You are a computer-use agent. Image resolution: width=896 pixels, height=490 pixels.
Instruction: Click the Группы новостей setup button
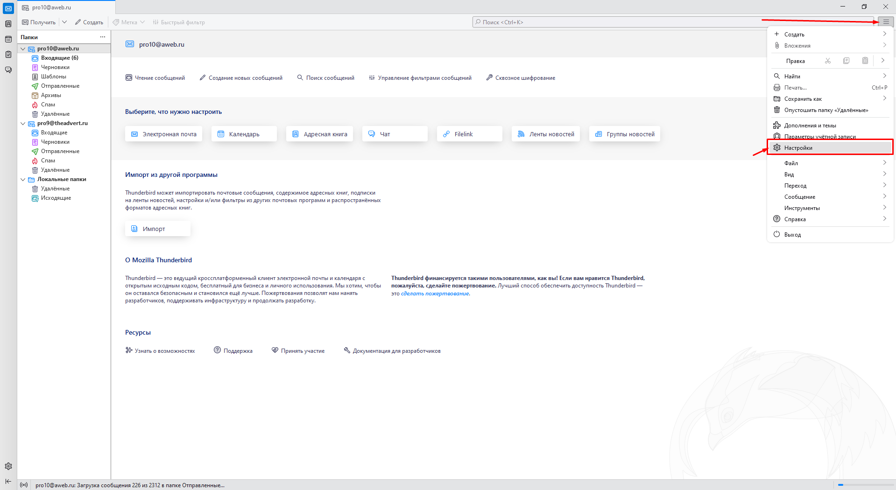click(x=625, y=134)
